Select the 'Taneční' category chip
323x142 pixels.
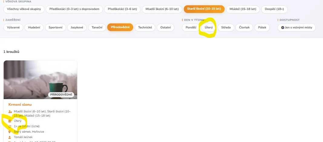[x=97, y=27]
